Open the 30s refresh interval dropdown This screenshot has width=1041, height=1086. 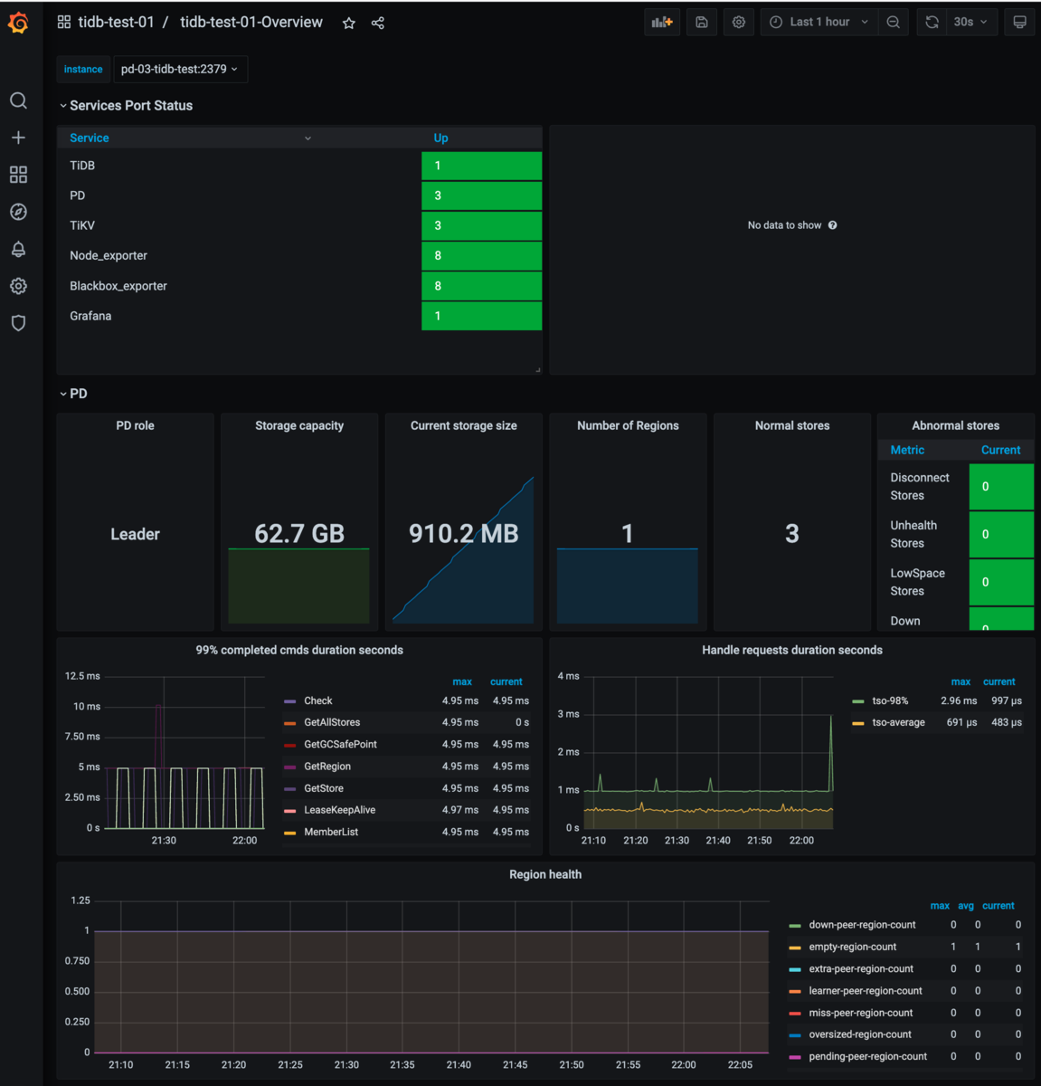[970, 22]
